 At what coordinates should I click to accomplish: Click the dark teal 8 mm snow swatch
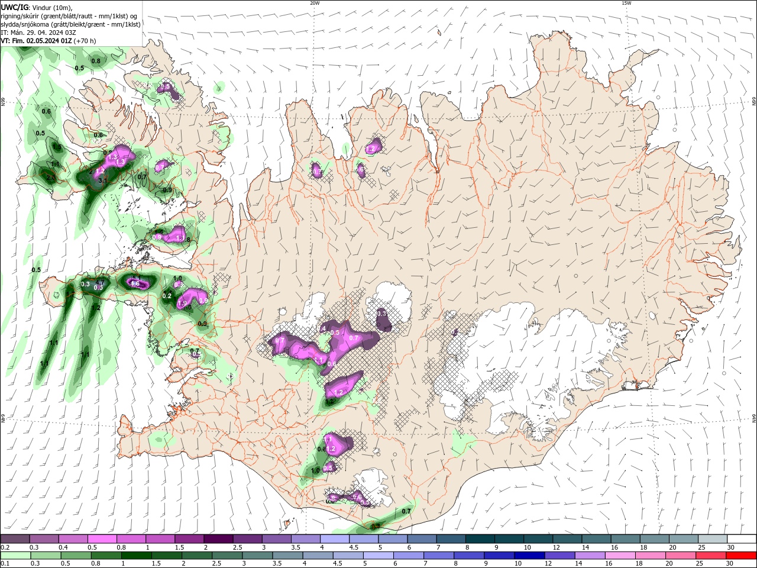(480, 539)
